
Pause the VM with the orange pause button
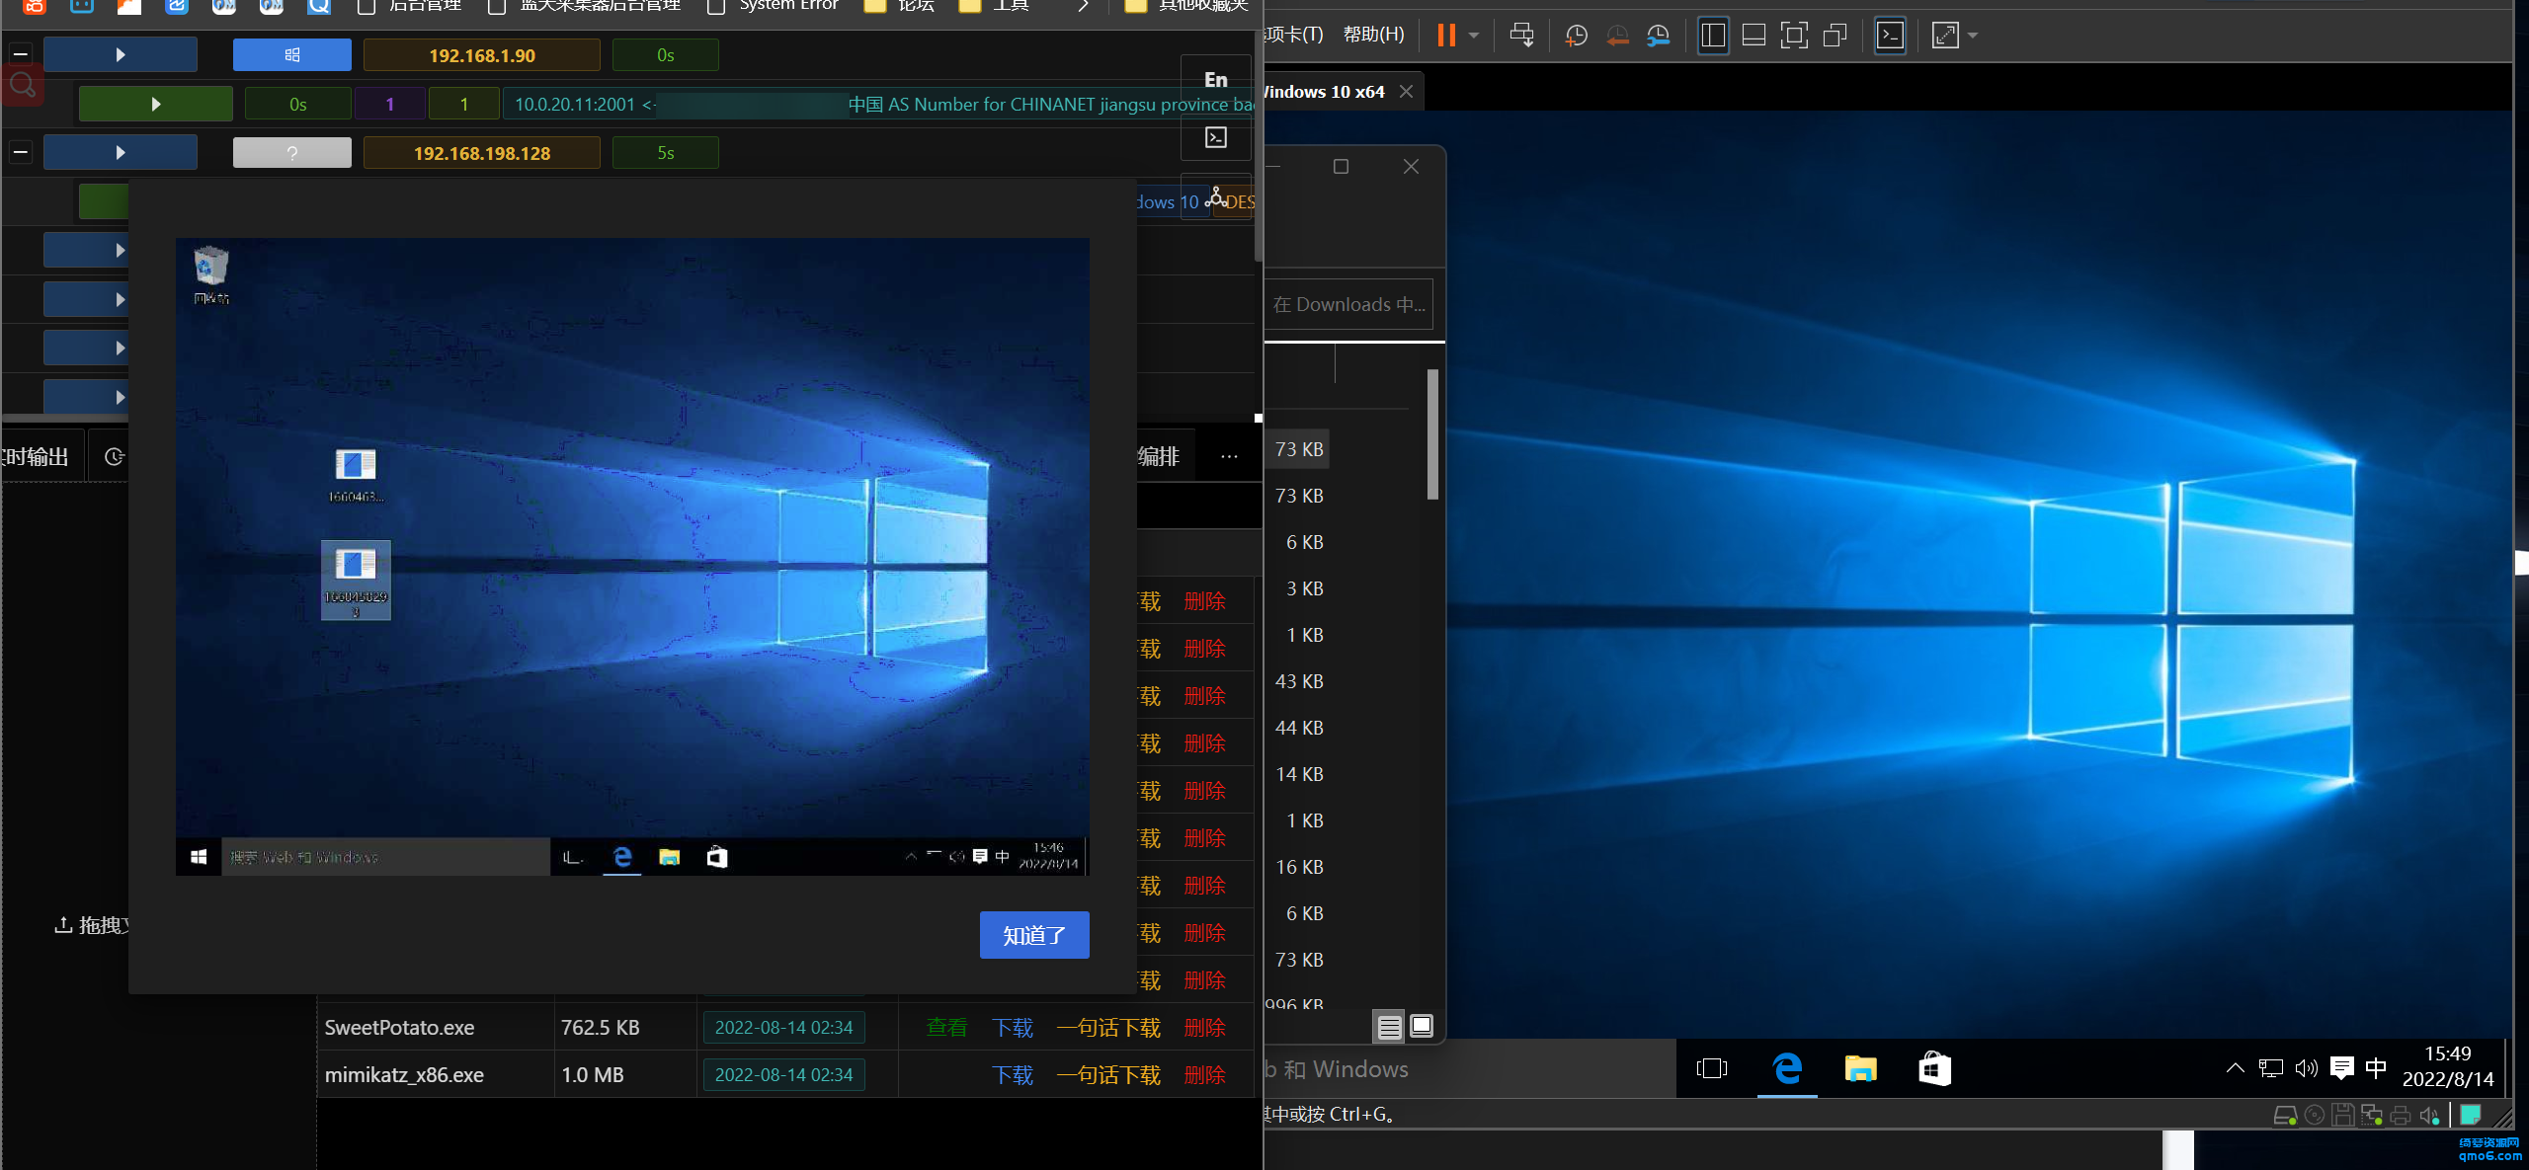[1446, 36]
